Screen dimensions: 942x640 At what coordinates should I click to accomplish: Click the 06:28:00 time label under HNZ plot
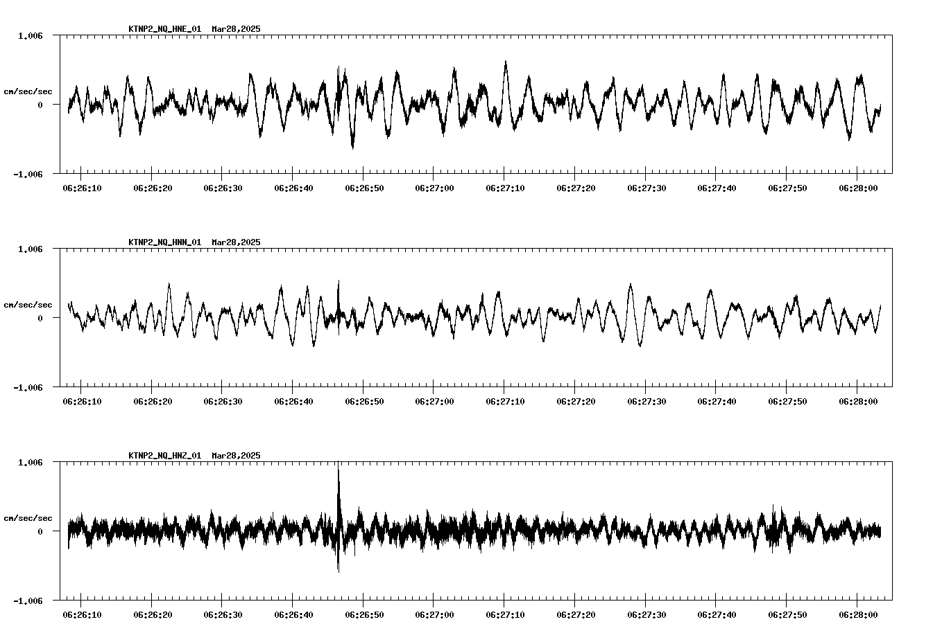pos(858,615)
